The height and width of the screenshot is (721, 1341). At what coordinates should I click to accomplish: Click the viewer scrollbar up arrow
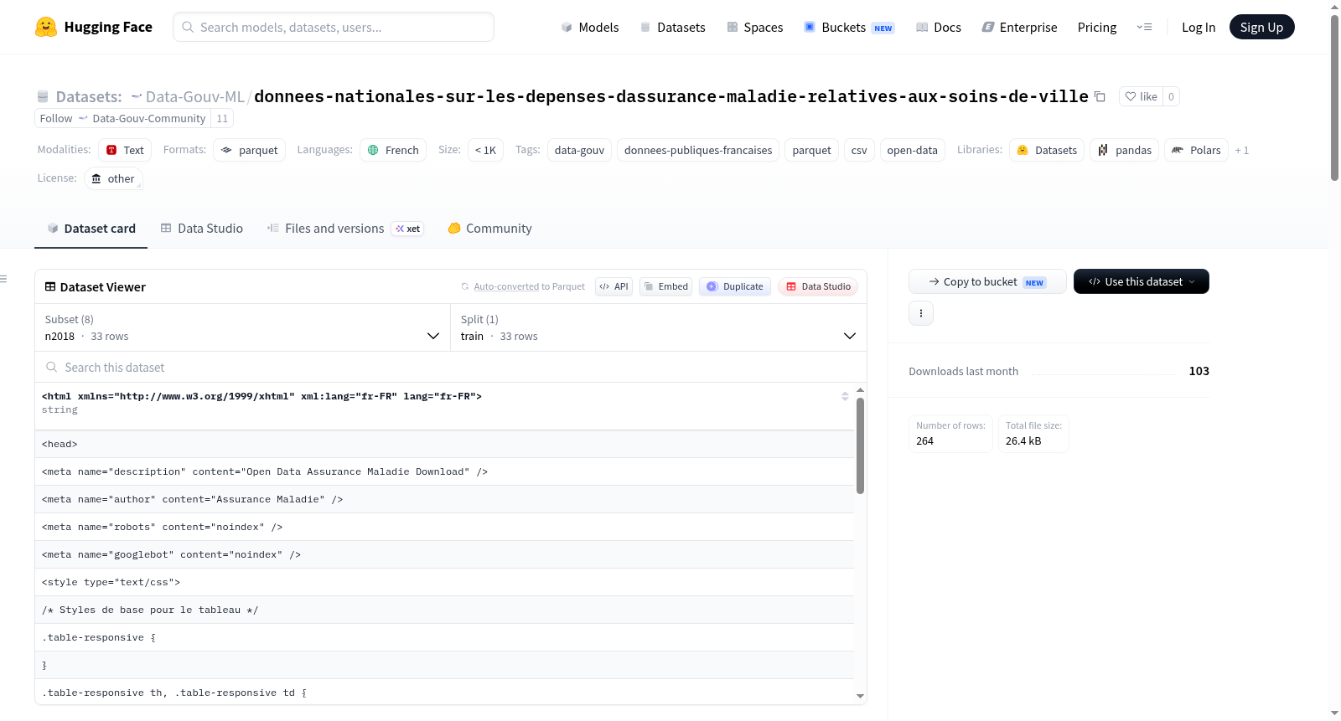[860, 390]
